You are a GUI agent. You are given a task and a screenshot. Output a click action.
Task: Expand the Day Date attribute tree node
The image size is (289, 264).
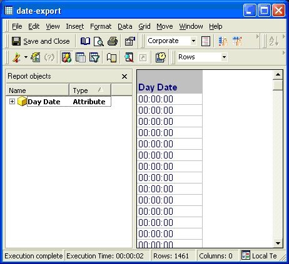point(12,102)
